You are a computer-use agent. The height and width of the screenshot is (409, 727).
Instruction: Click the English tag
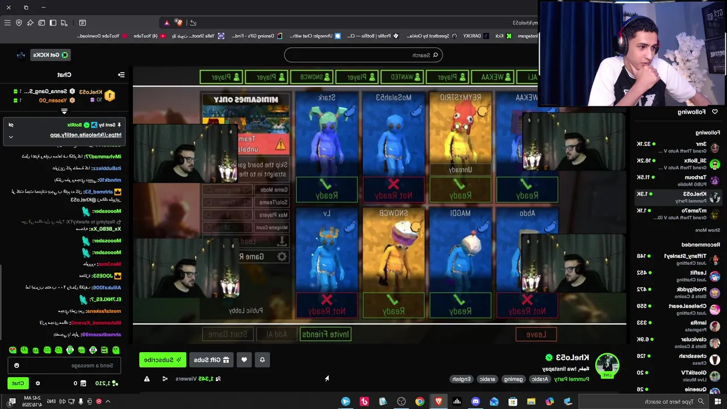pos(462,379)
